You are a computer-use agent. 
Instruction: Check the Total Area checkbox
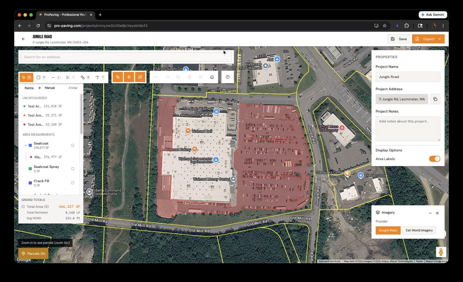click(x=23, y=207)
